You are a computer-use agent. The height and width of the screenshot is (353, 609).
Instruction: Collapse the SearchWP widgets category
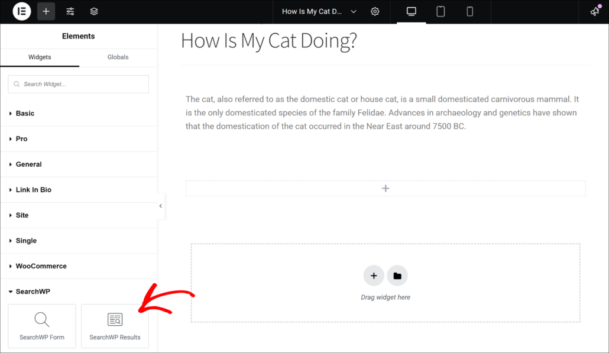click(x=79, y=292)
